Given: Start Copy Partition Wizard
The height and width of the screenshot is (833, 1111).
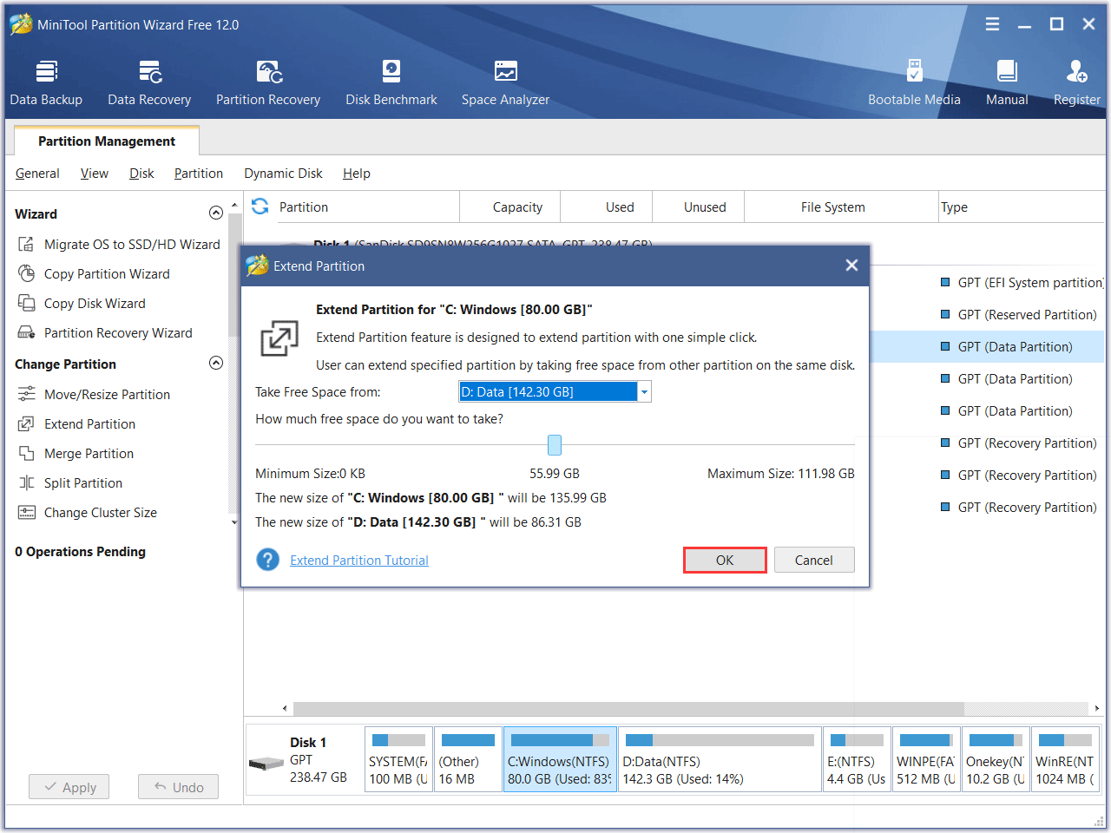Looking at the screenshot, I should (x=94, y=274).
